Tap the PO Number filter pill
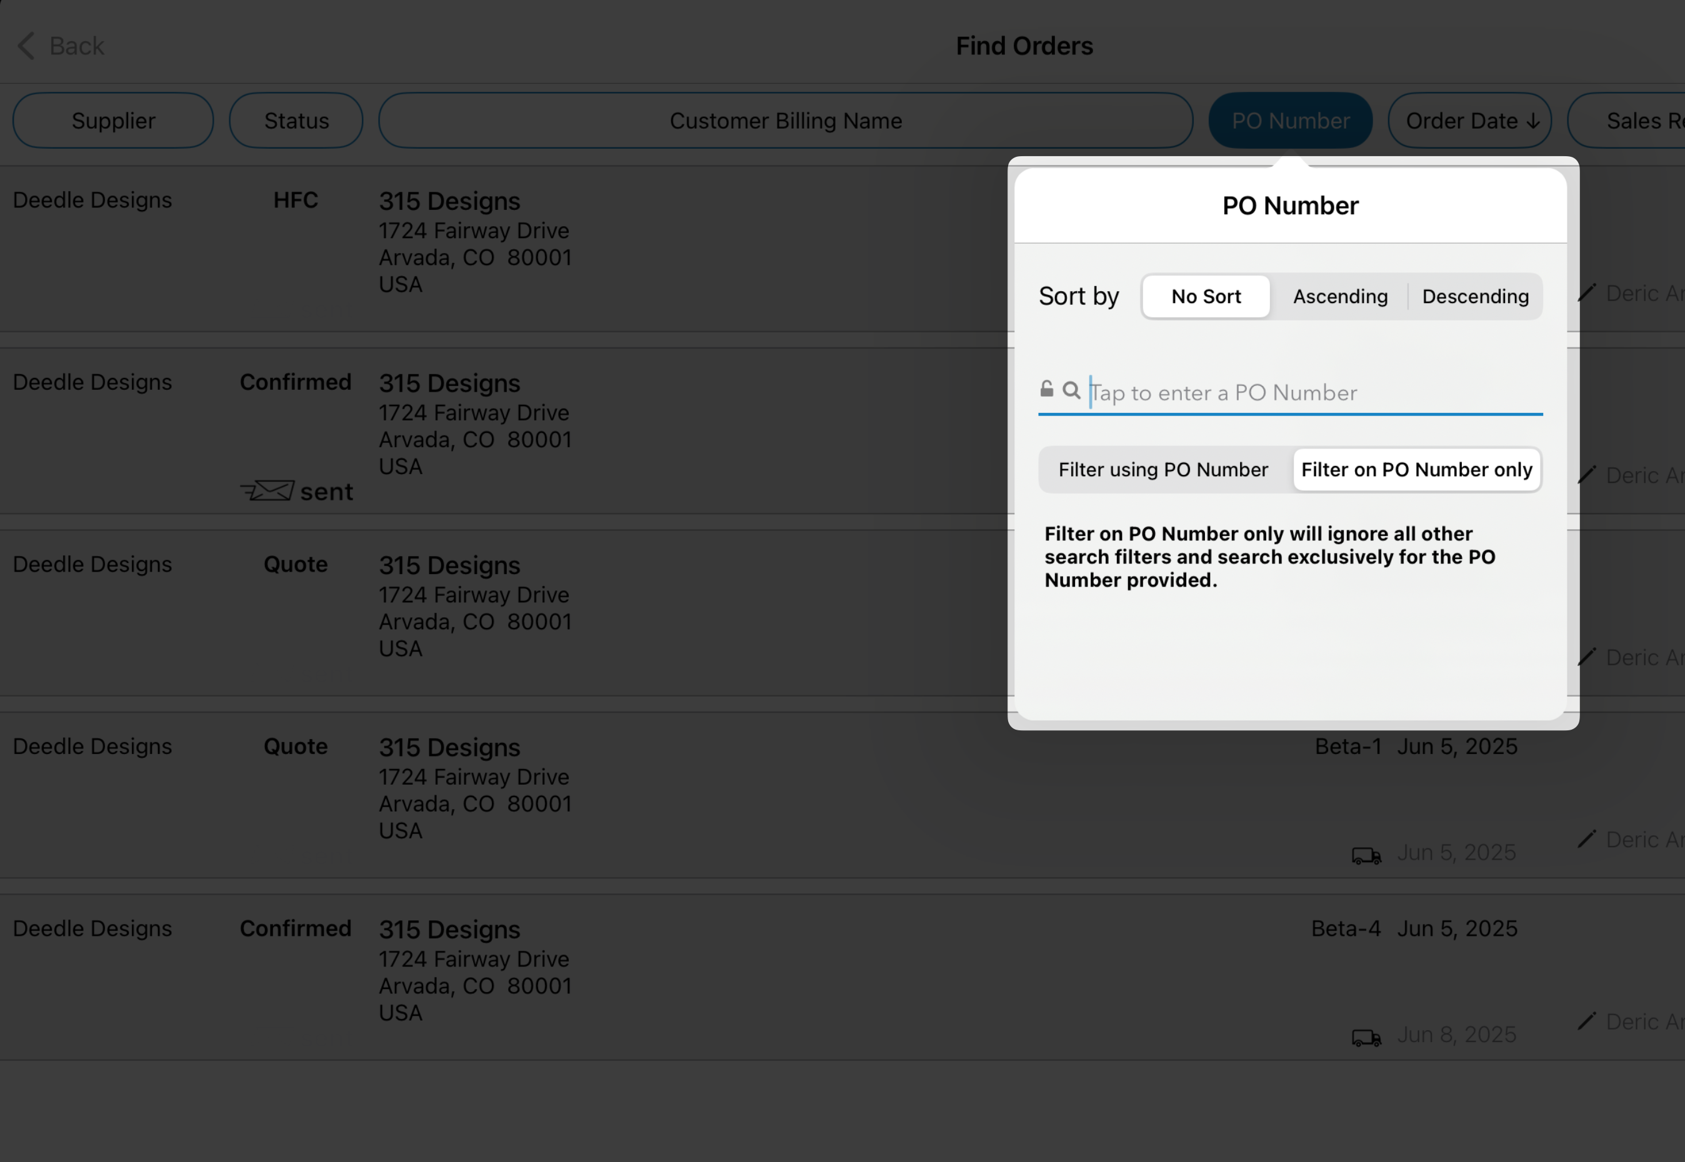Screen dimensions: 1685x1162 (1291, 120)
